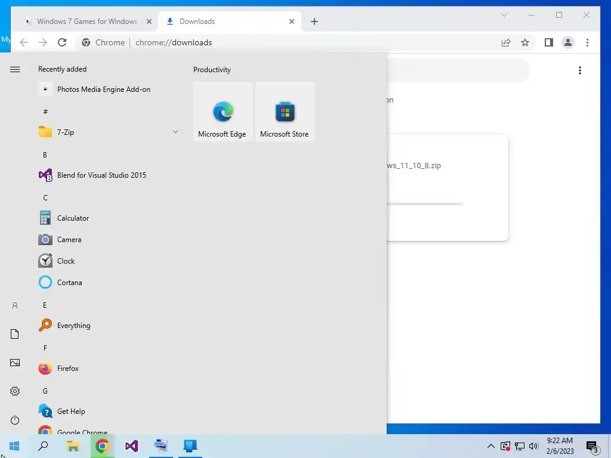Viewport: 611px width, 458px height.
Task: Click the Productivity group title
Action: coord(212,70)
